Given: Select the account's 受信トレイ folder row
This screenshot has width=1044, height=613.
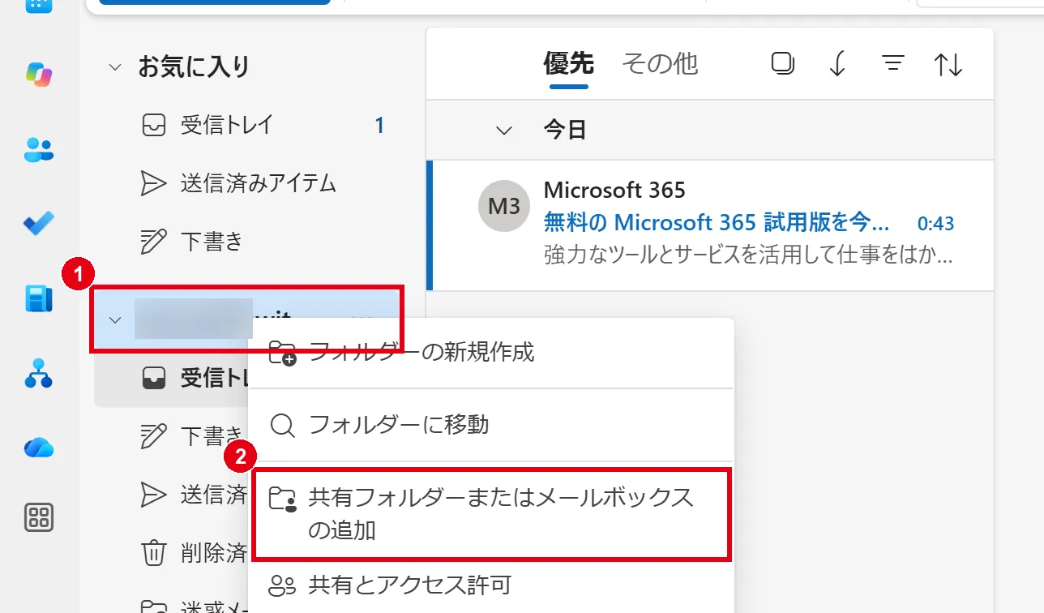Looking at the screenshot, I should (172, 378).
